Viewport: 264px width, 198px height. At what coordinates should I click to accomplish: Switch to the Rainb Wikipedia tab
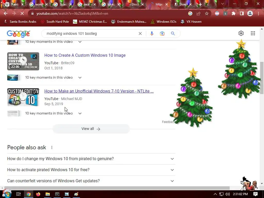click(x=14, y=4)
